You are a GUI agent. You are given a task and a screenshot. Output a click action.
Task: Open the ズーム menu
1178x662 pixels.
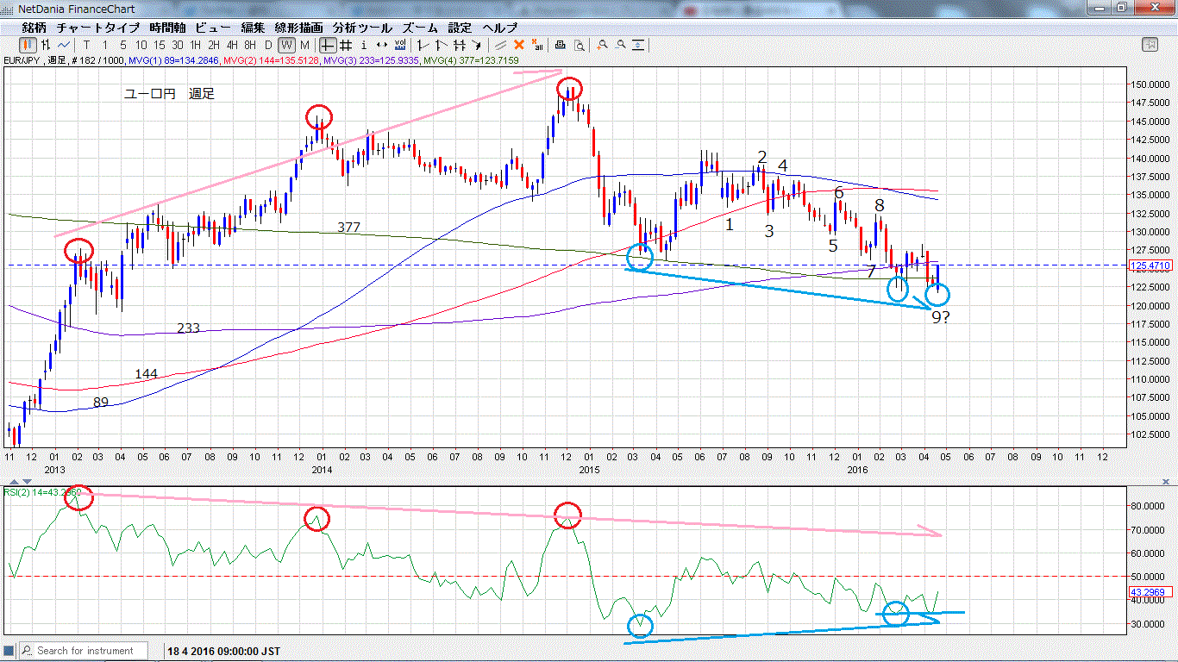[420, 28]
